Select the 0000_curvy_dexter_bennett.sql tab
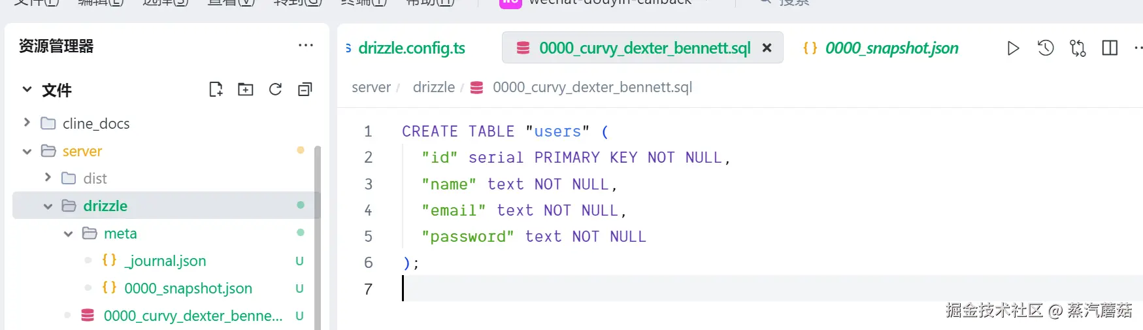 tap(643, 48)
